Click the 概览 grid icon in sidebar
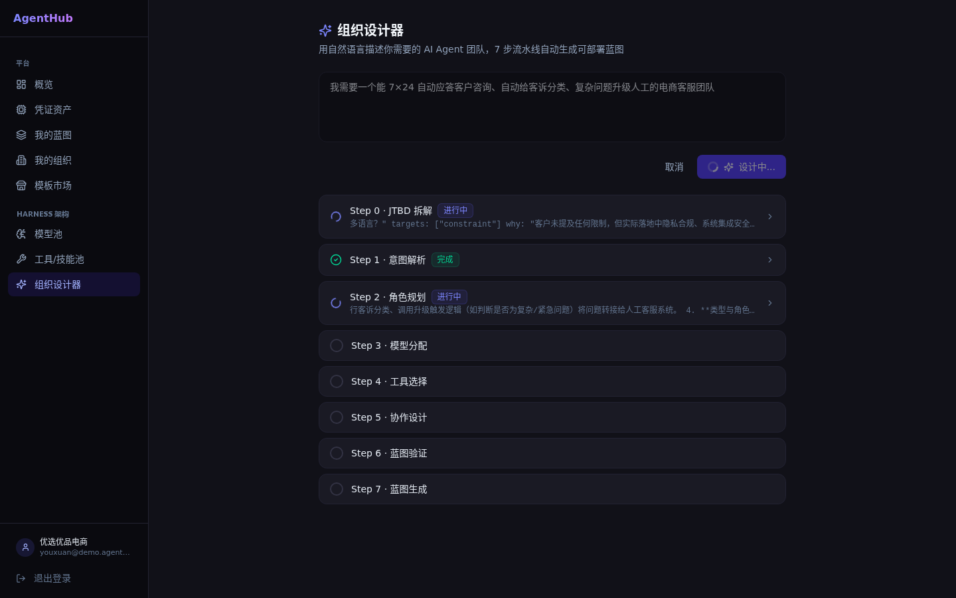 click(x=21, y=84)
